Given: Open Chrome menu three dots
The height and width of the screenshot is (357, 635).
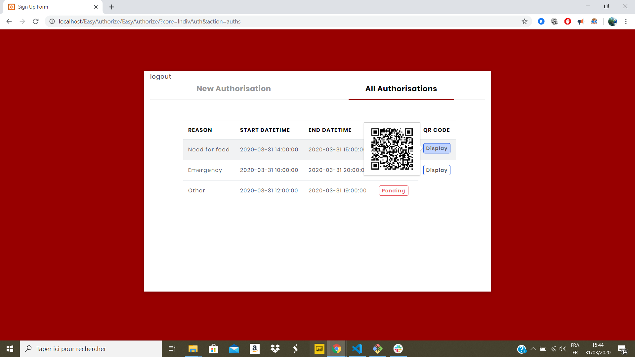Looking at the screenshot, I should 626,21.
